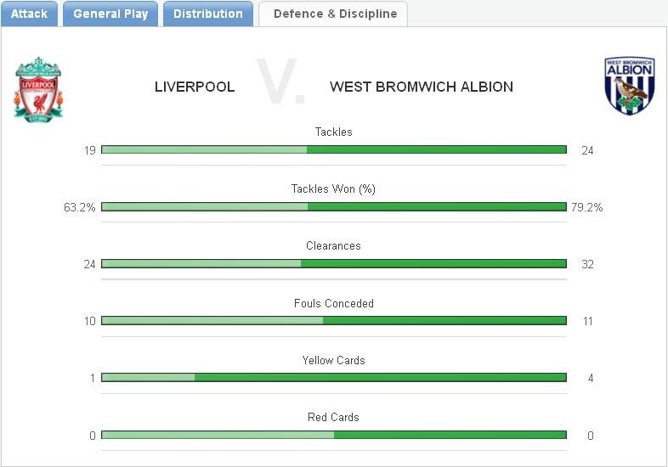Click the Yellow Cards label
Screen dimensions: 668x467
[x=333, y=360]
